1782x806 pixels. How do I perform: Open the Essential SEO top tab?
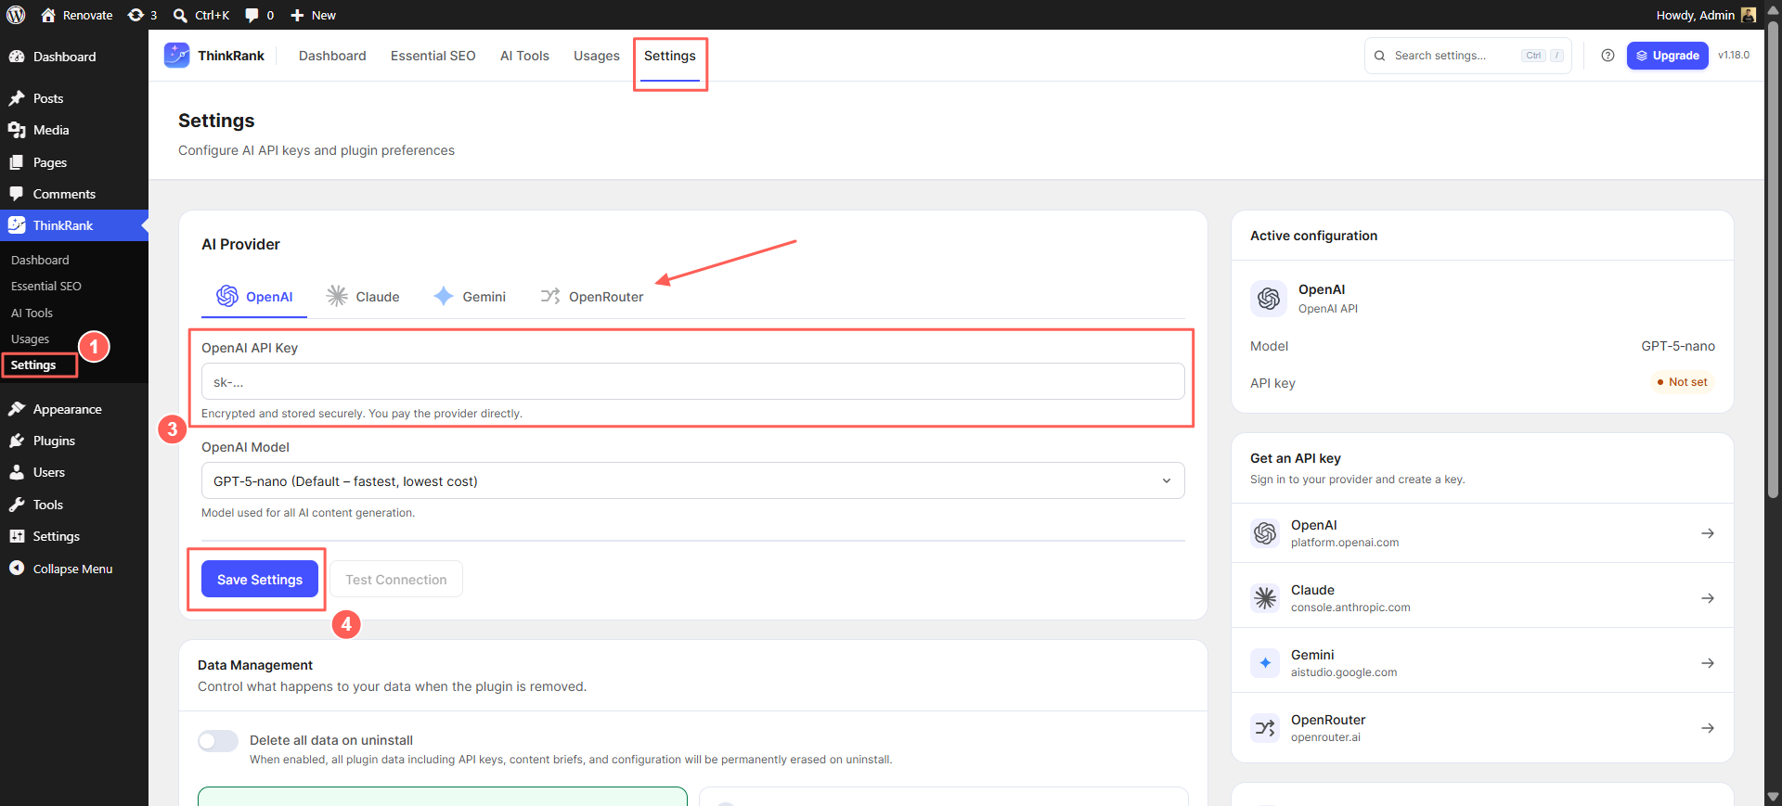[433, 56]
